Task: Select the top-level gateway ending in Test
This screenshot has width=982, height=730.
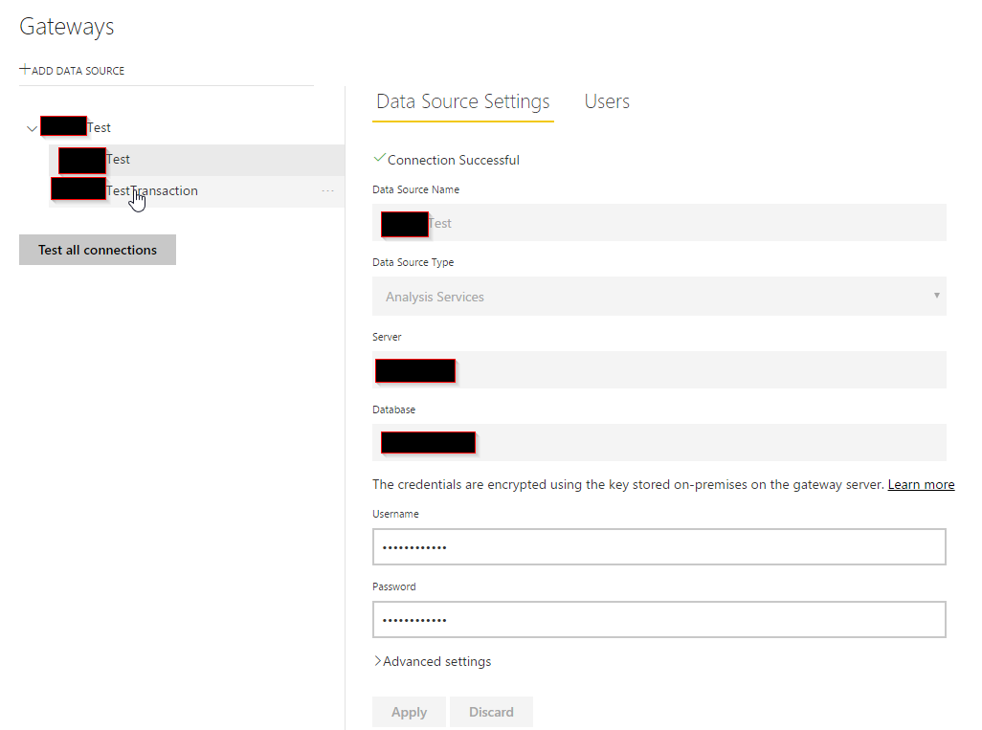Action: (x=76, y=127)
